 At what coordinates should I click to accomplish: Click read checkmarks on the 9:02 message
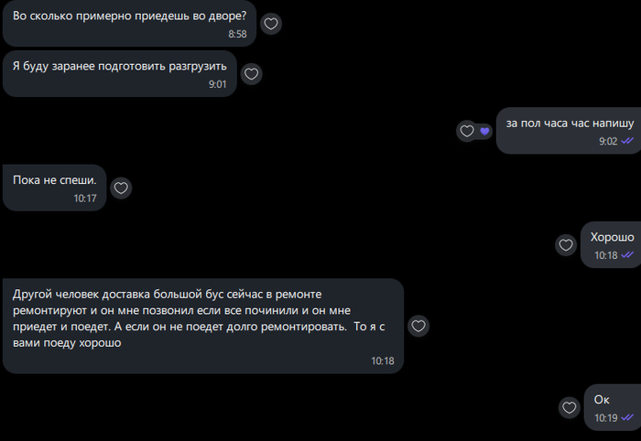click(627, 141)
